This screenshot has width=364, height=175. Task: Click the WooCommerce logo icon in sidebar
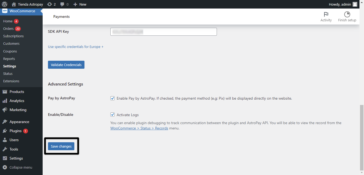tap(5, 11)
